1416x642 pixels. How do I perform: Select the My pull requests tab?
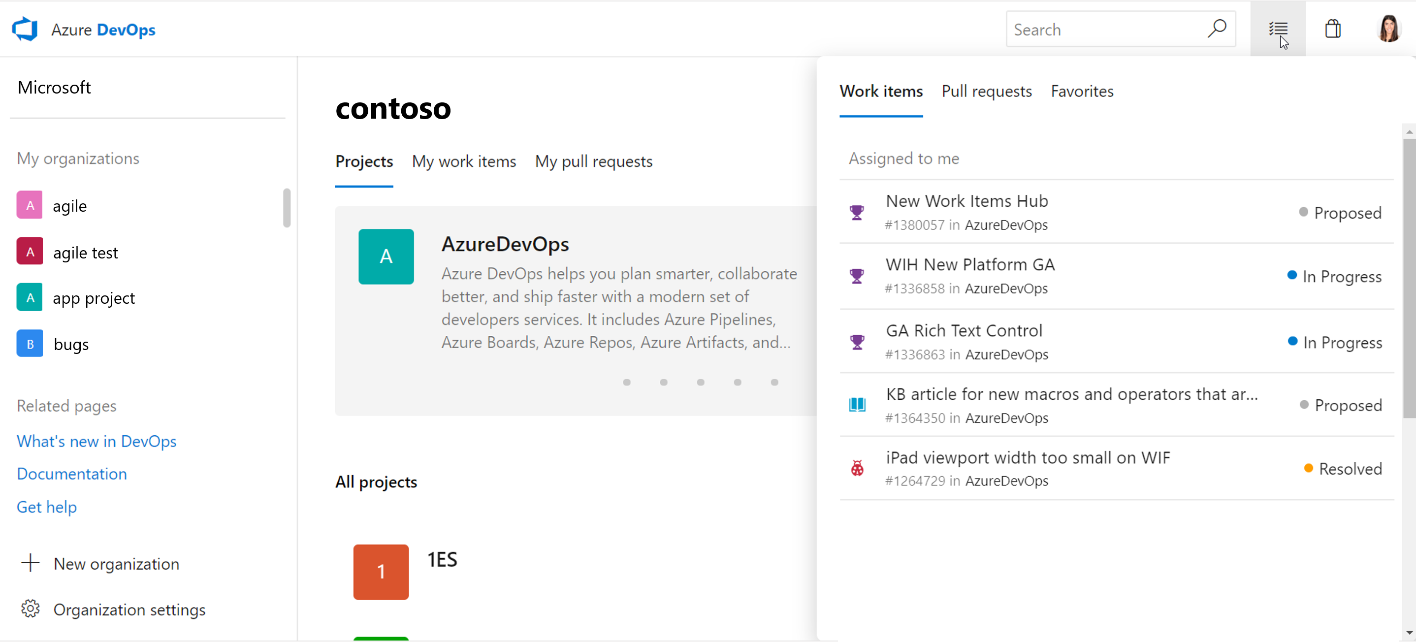[593, 160]
